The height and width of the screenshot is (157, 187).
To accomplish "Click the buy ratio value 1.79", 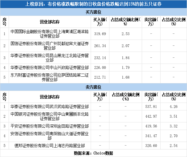I will pos(126,67).
